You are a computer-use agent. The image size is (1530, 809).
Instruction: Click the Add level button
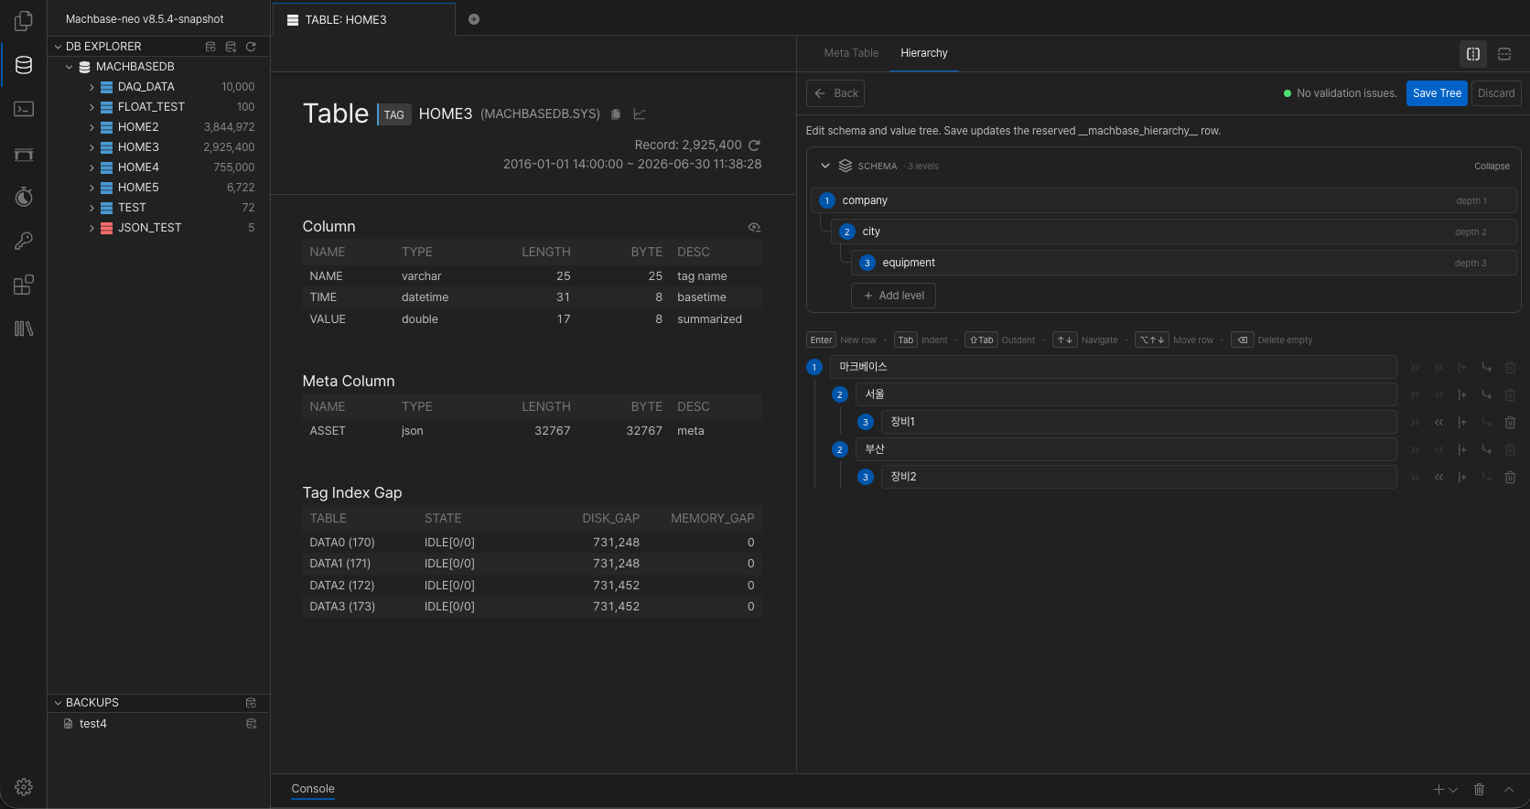click(x=893, y=296)
